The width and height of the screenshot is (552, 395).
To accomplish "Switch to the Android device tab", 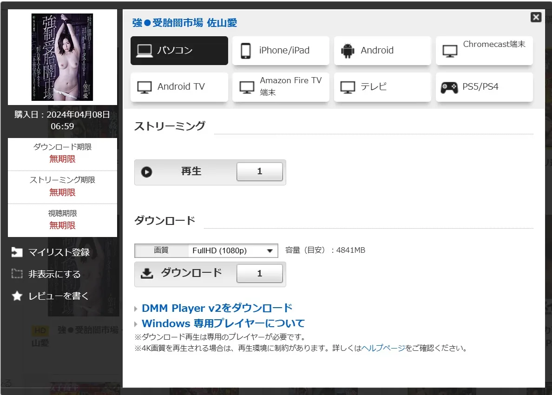I will 383,50.
